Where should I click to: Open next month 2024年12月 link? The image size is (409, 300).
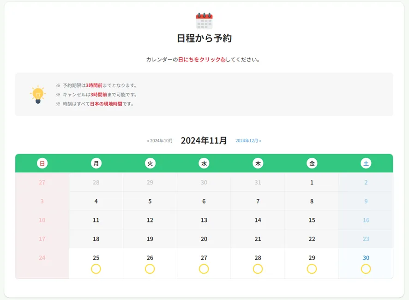(x=248, y=141)
